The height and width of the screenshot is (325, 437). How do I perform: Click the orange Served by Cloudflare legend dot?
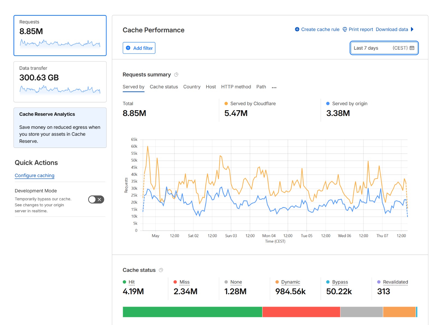pos(226,104)
